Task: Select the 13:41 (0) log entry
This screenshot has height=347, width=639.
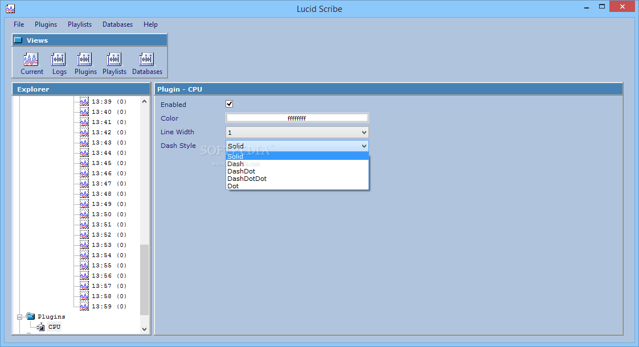Action: coord(109,122)
